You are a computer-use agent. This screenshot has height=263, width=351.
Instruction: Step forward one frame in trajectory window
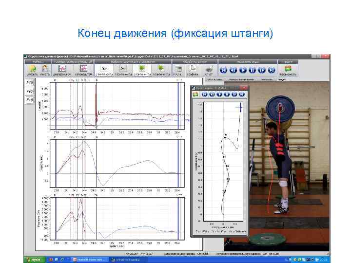point(234,94)
